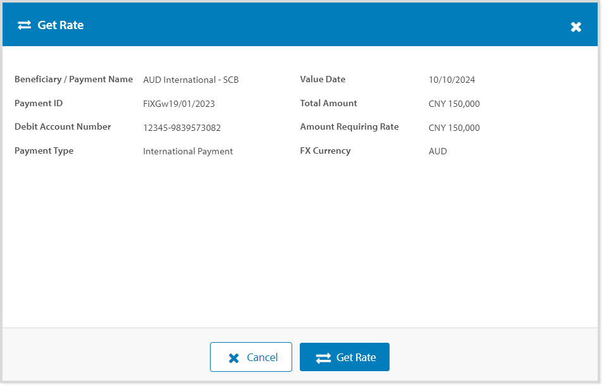Click debit account number 12345-9839573082
The width and height of the screenshot is (604, 387).
click(182, 128)
